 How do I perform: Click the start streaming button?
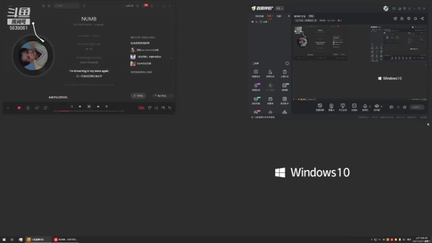tap(417, 107)
